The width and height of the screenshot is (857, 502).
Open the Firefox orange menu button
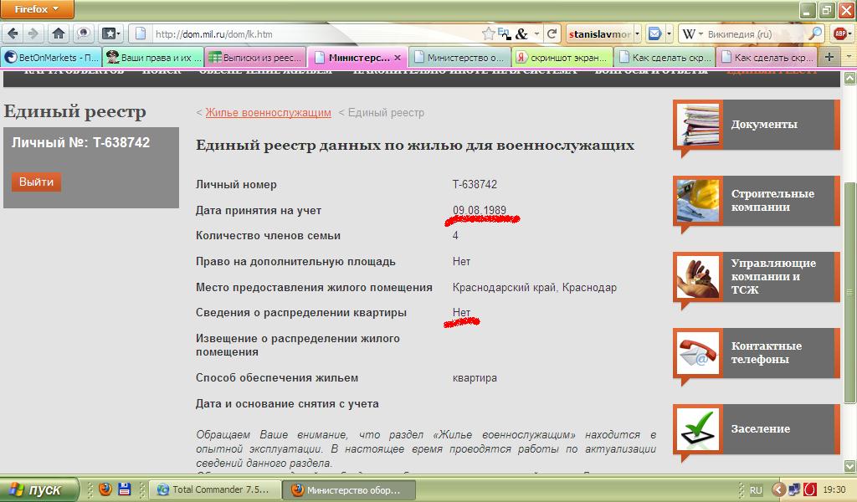[x=37, y=9]
